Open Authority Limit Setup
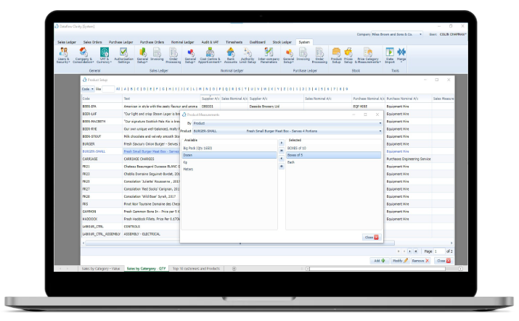 pos(248,55)
